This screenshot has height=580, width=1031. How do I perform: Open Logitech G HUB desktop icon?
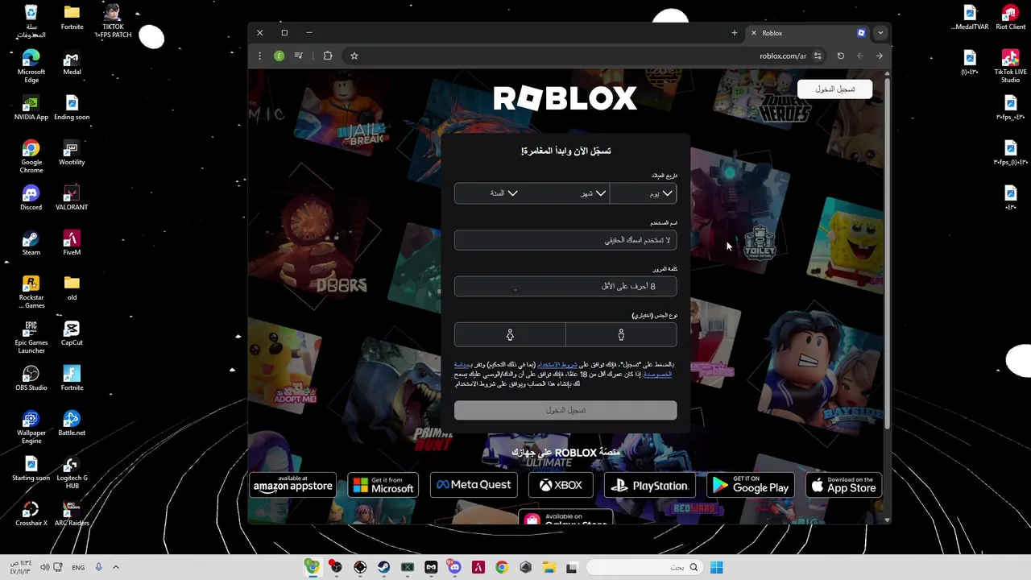click(72, 473)
